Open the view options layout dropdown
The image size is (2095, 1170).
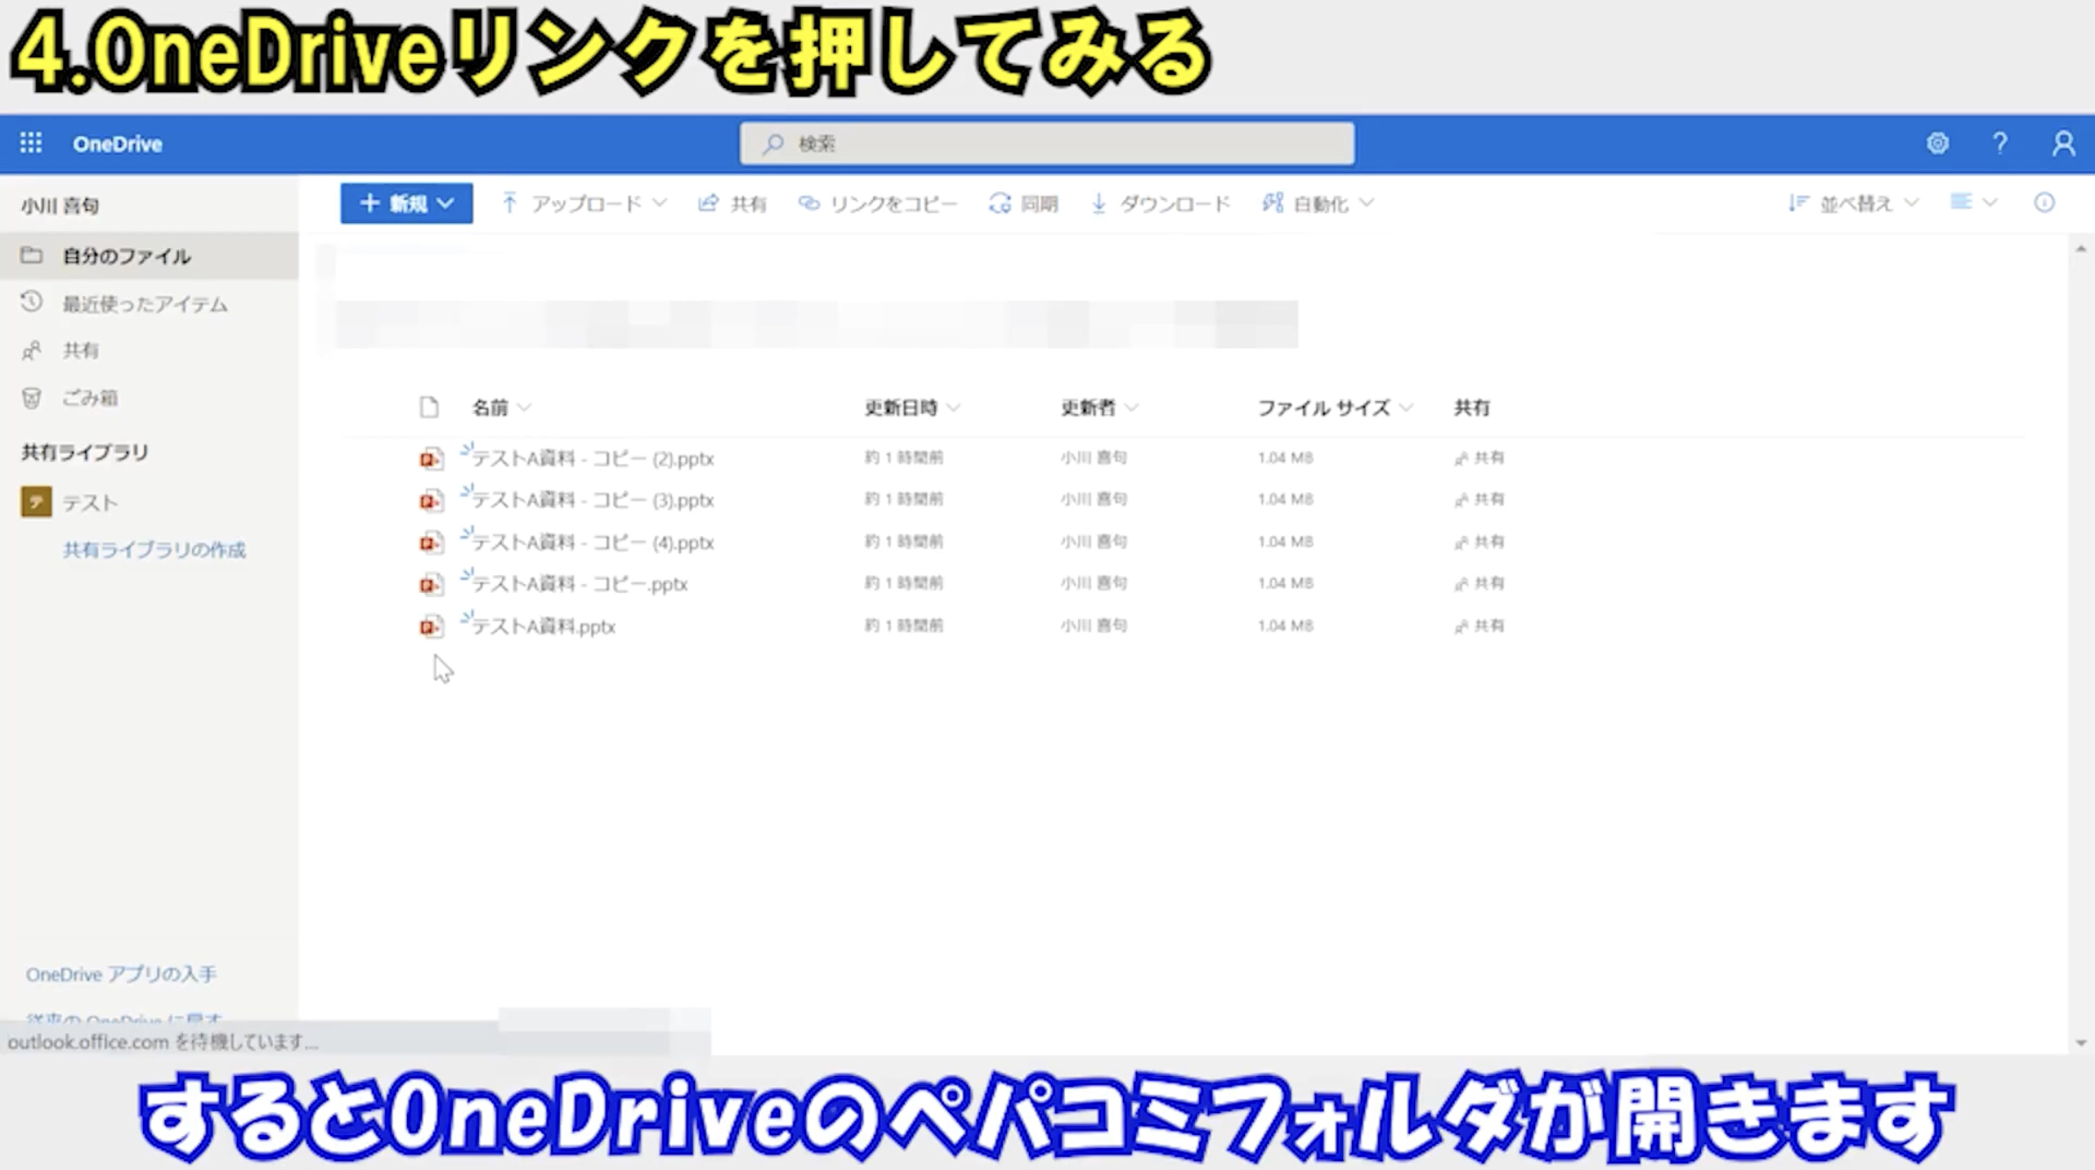[x=1973, y=203]
